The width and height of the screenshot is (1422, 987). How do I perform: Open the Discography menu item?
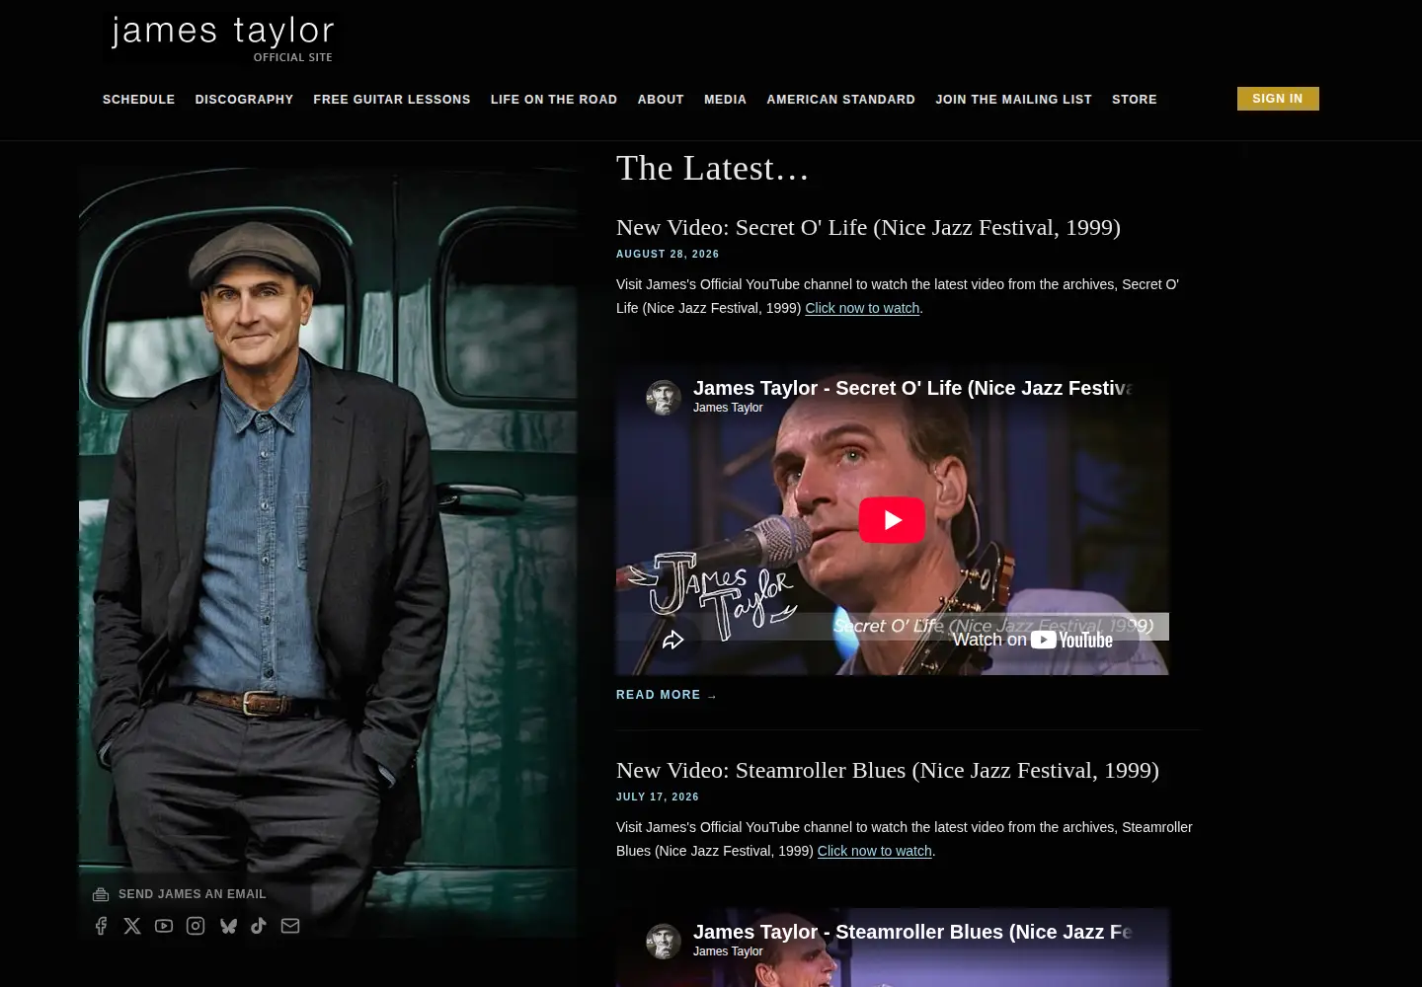coord(244,100)
